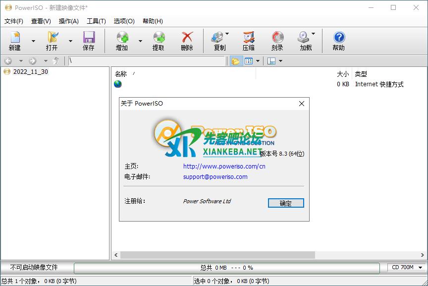
Task: Click the 打开 (Open) toolbar icon
Action: [x=52, y=38]
